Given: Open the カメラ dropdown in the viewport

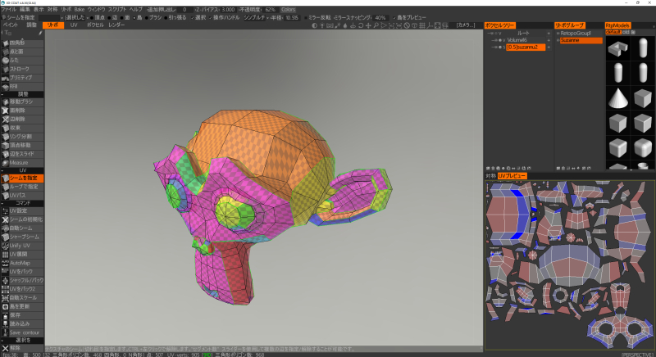Looking at the screenshot, I should [x=465, y=25].
